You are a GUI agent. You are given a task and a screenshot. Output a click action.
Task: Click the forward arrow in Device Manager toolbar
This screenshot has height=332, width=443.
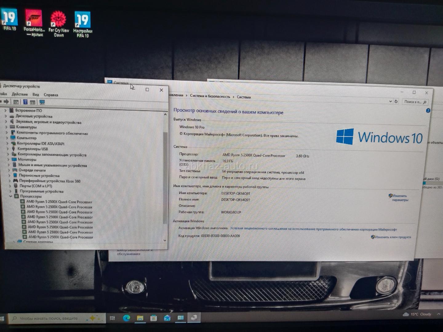(6, 102)
